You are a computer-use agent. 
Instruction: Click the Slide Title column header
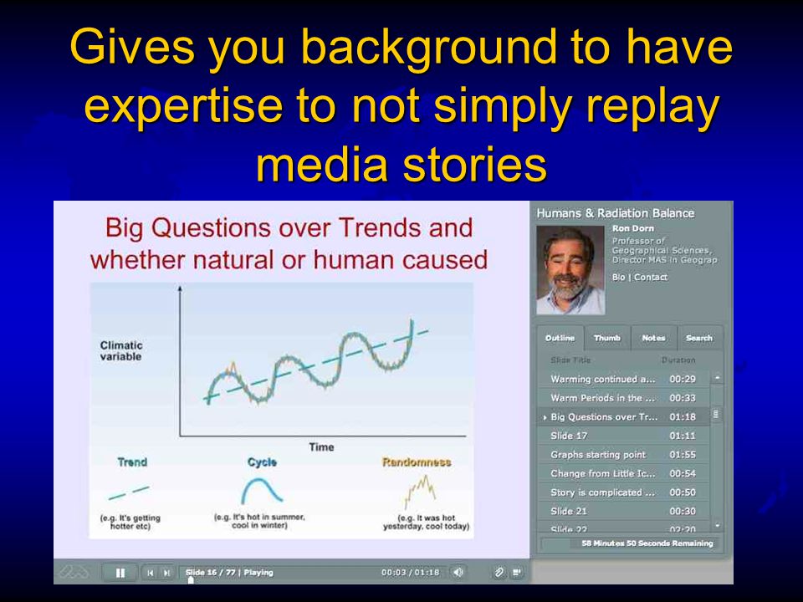click(570, 360)
